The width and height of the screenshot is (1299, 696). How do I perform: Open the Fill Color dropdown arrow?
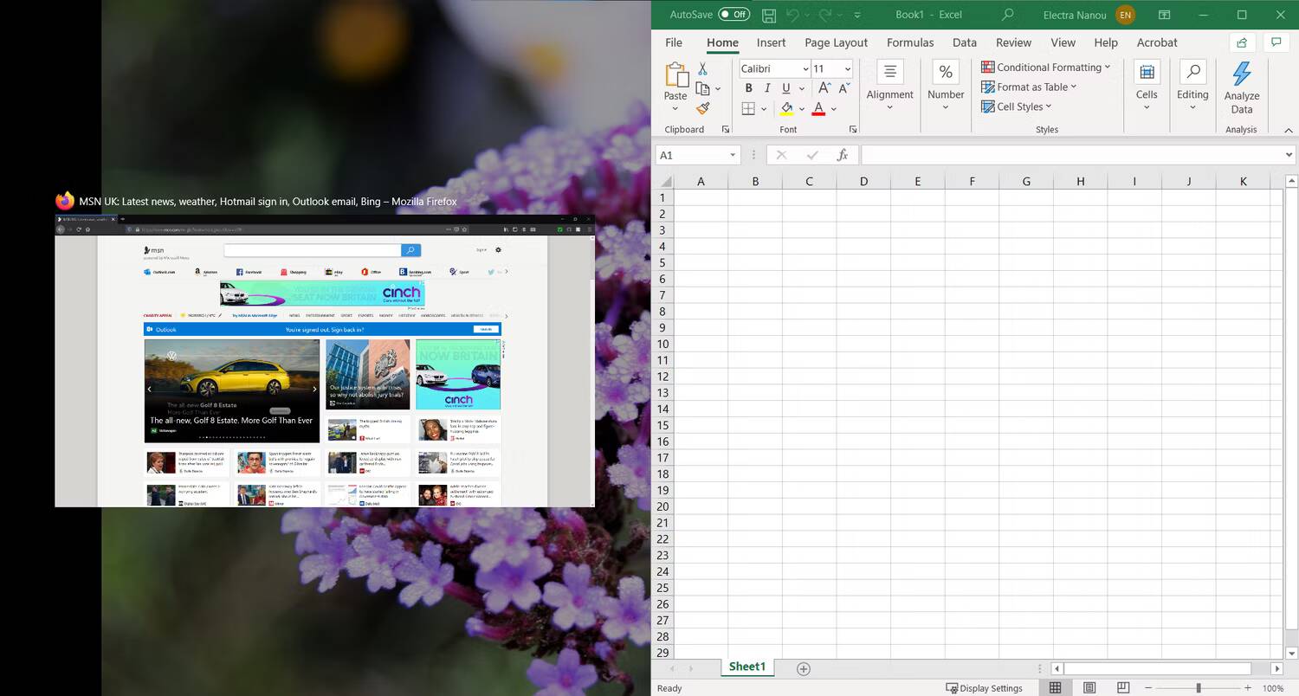pyautogui.click(x=801, y=108)
